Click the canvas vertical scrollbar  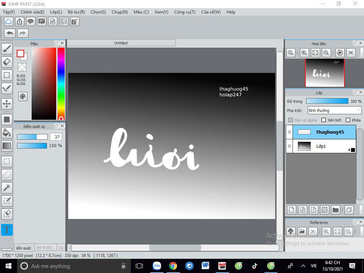point(279,145)
